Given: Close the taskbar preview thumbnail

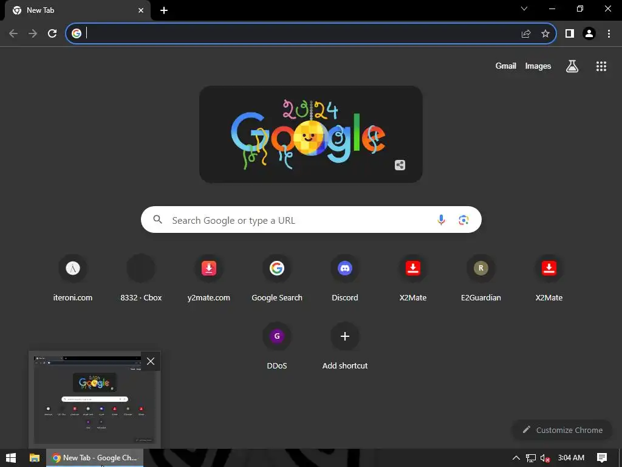Looking at the screenshot, I should (x=151, y=361).
